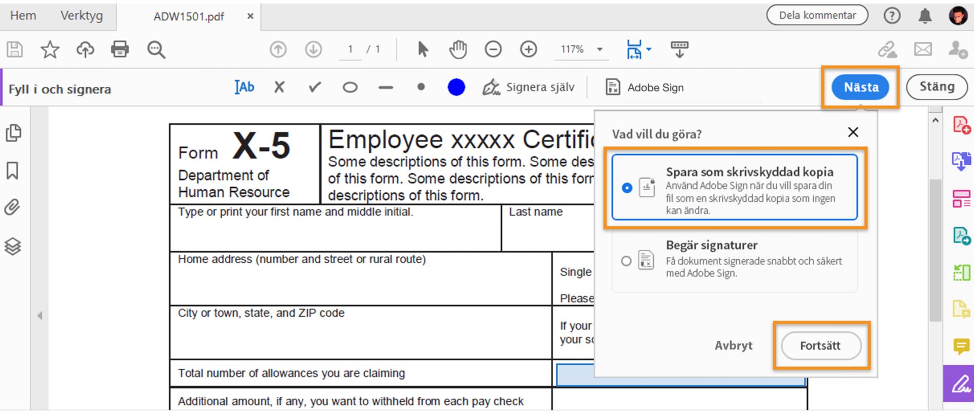Screen dimensions: 974x414
Task: Open the search magnifier tool
Action: (156, 50)
